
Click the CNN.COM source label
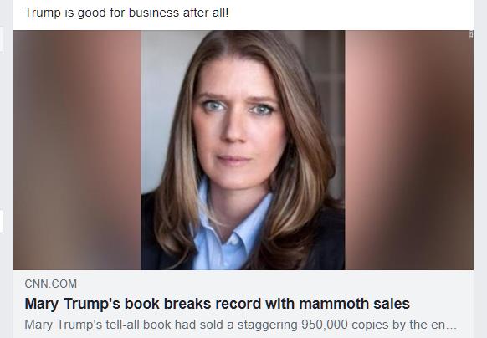[51, 284]
